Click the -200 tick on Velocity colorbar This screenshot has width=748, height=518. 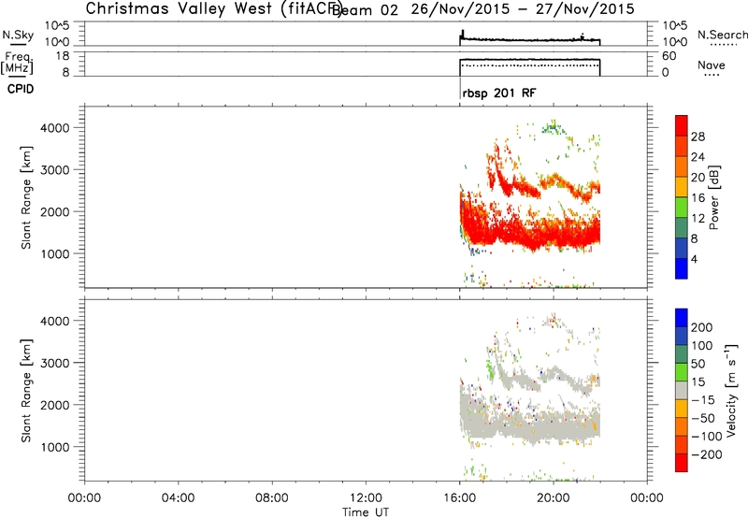[707, 454]
